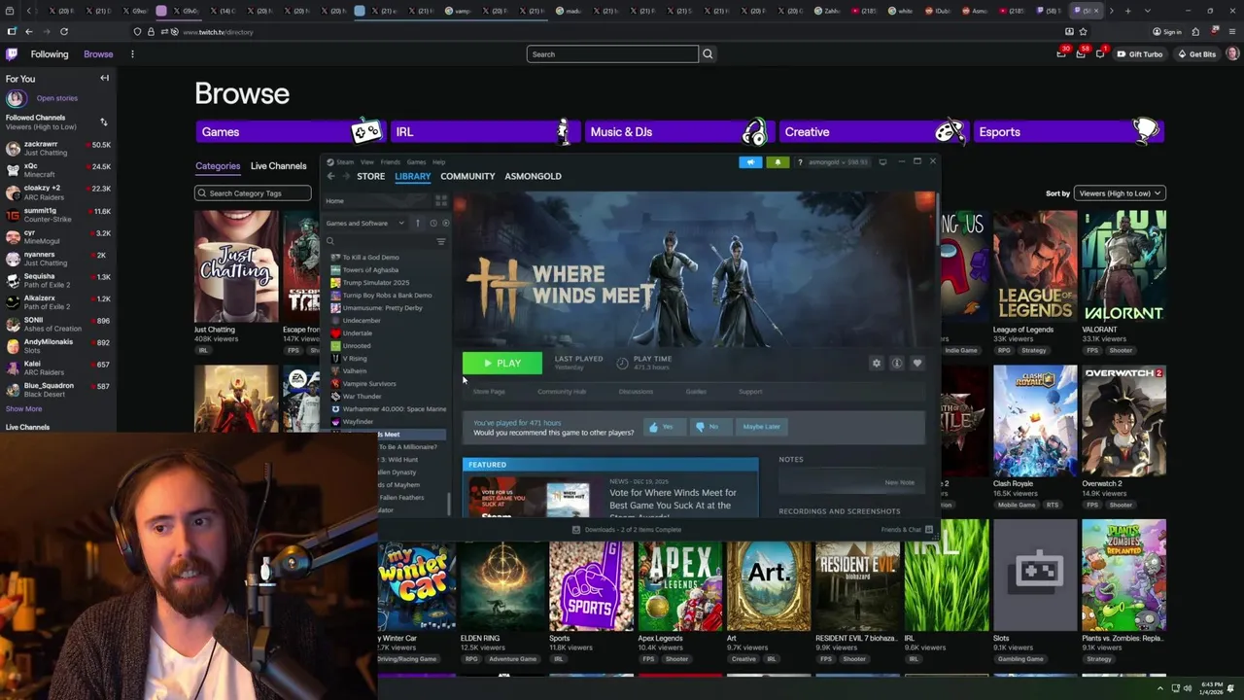This screenshot has height=700, width=1244.
Task: Open the Steam COMMUNITY tab
Action: [467, 176]
